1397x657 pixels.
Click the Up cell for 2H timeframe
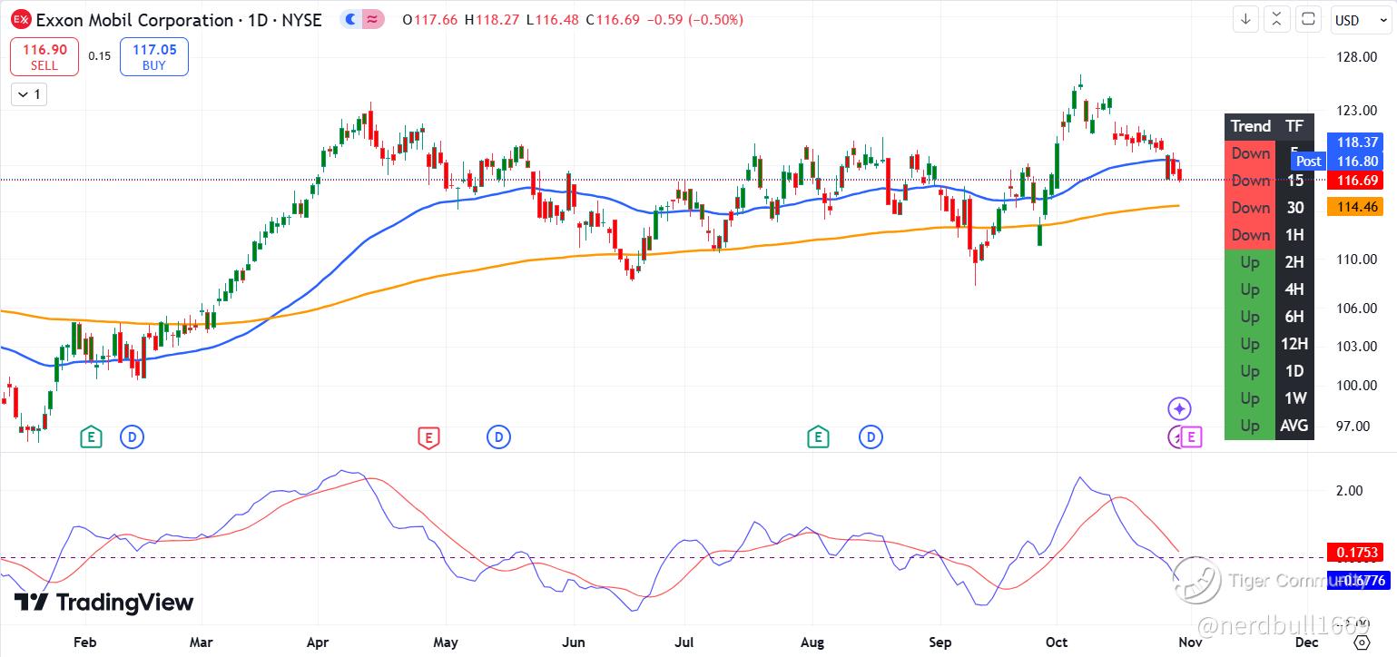[1250, 262]
